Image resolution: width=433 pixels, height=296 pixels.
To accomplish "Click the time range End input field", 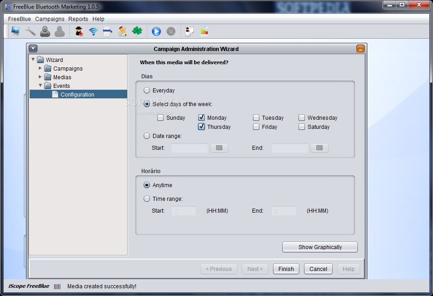I will click(x=284, y=211).
